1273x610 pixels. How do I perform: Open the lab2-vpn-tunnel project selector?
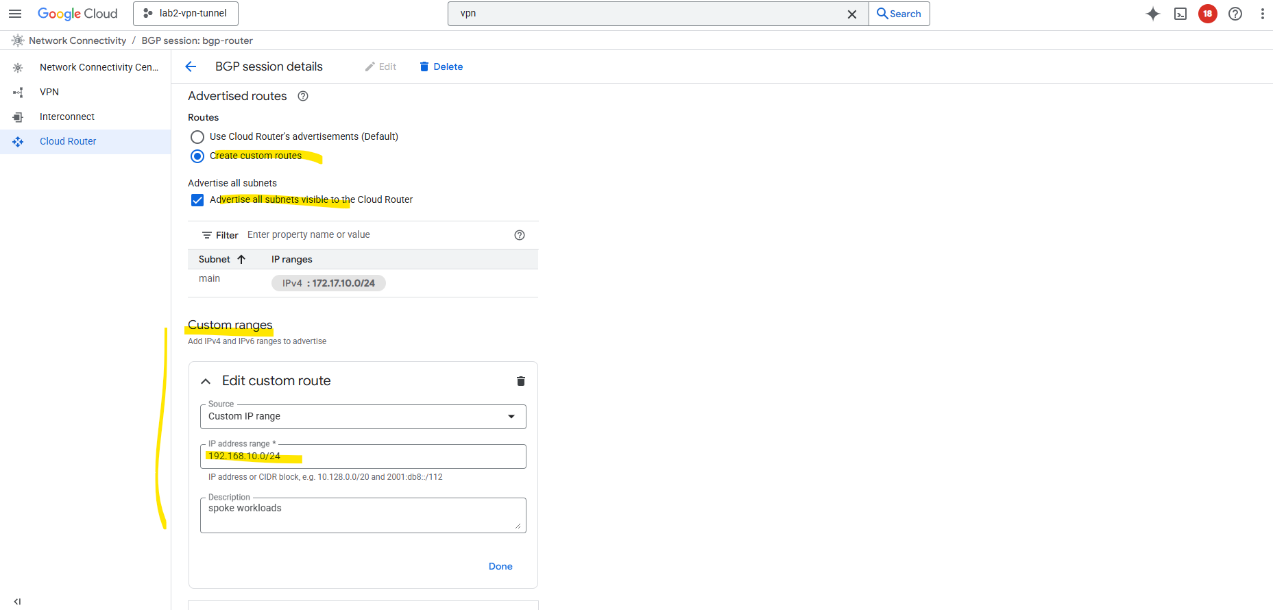[x=186, y=14]
